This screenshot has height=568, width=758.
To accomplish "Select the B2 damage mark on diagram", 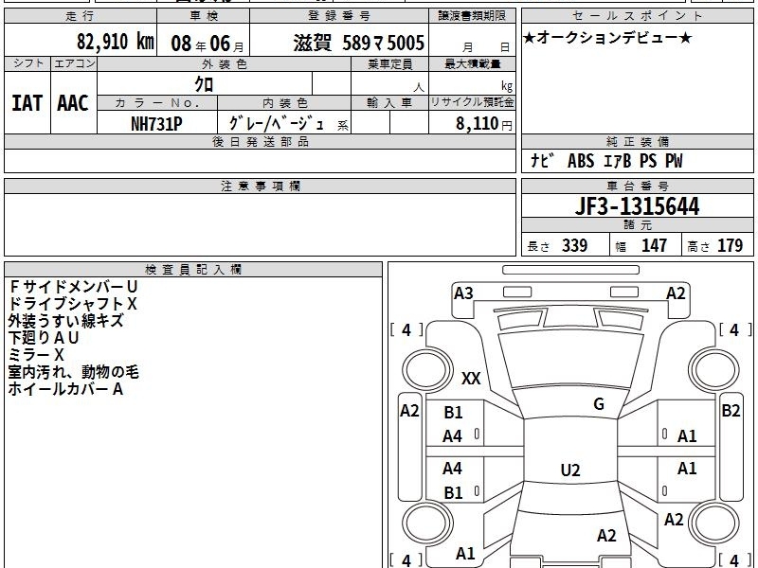I will coord(731,411).
